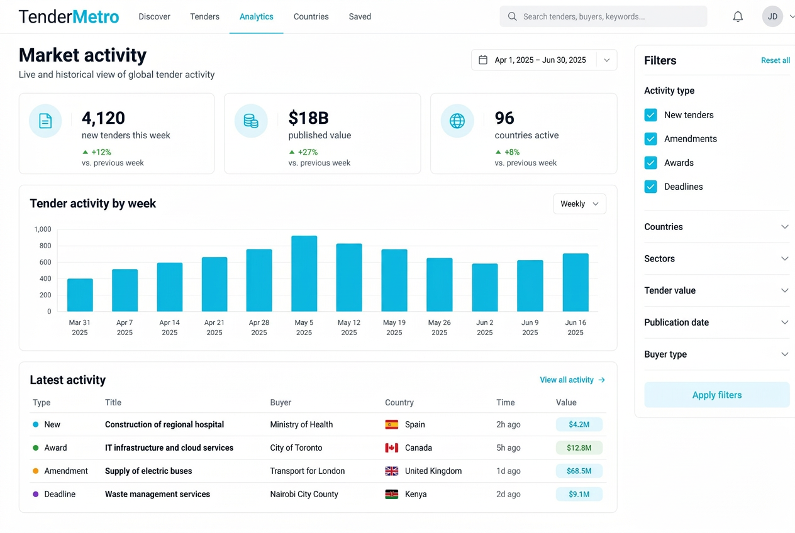The image size is (795, 533).
Task: Click the green up arrow beside +27%
Action: pos(292,152)
